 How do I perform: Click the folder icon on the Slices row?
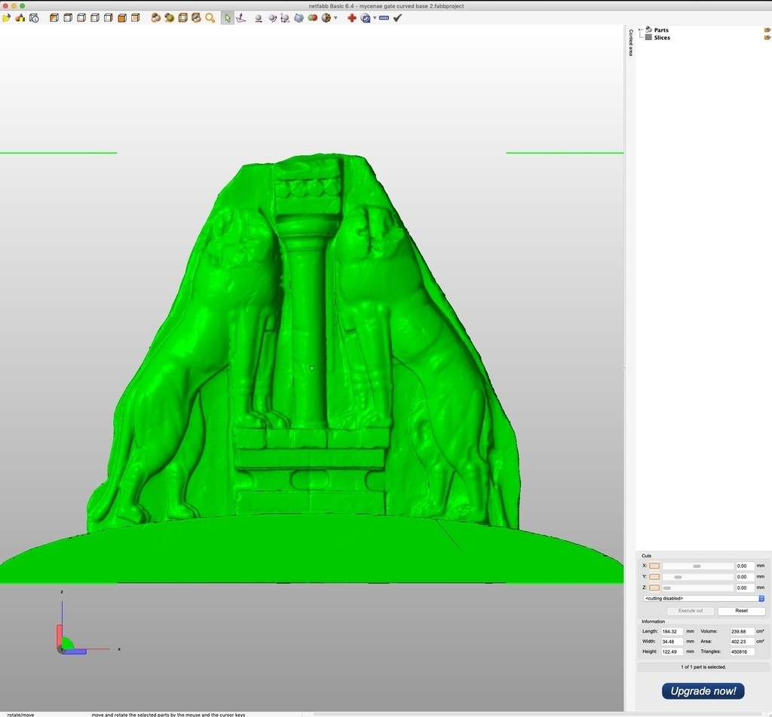(x=767, y=38)
